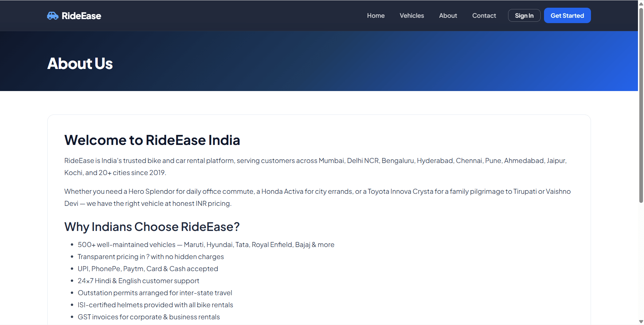Screen dimensions: 644x325
Task: Open the Vehicles nav item
Action: [x=411, y=16]
